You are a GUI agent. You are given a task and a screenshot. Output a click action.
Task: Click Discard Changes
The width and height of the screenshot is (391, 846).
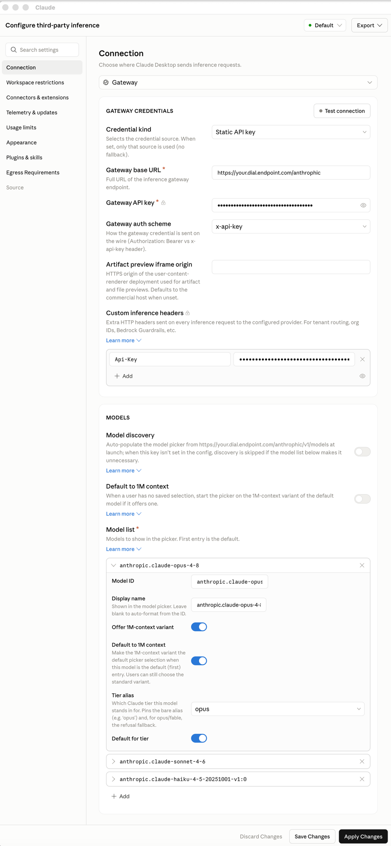261,836
